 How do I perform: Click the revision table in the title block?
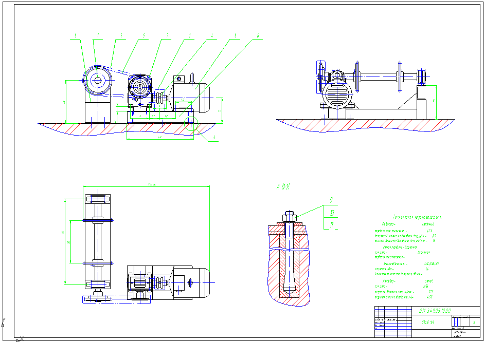click(x=393, y=321)
